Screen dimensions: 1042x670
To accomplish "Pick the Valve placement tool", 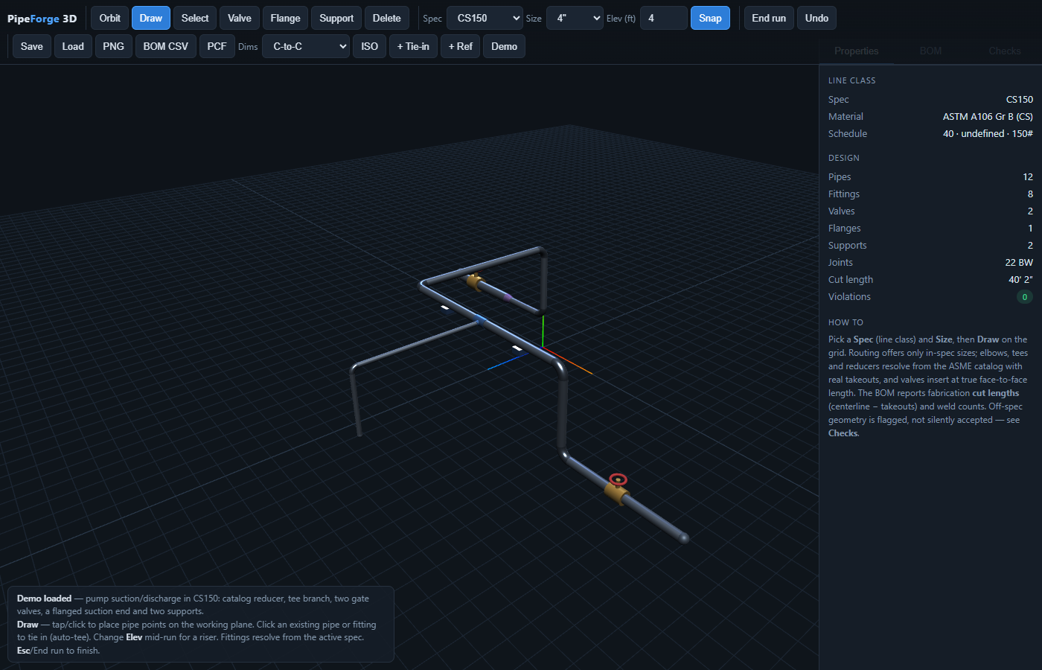I will click(240, 18).
